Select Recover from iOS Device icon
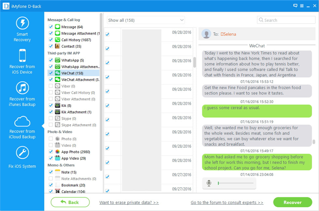 click(x=22, y=55)
